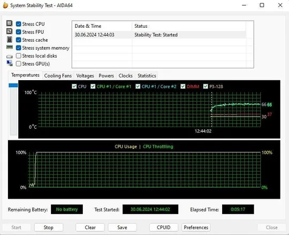Click the cache chip icon beside Stress cache
This screenshot has width=289, height=235.
point(10,40)
